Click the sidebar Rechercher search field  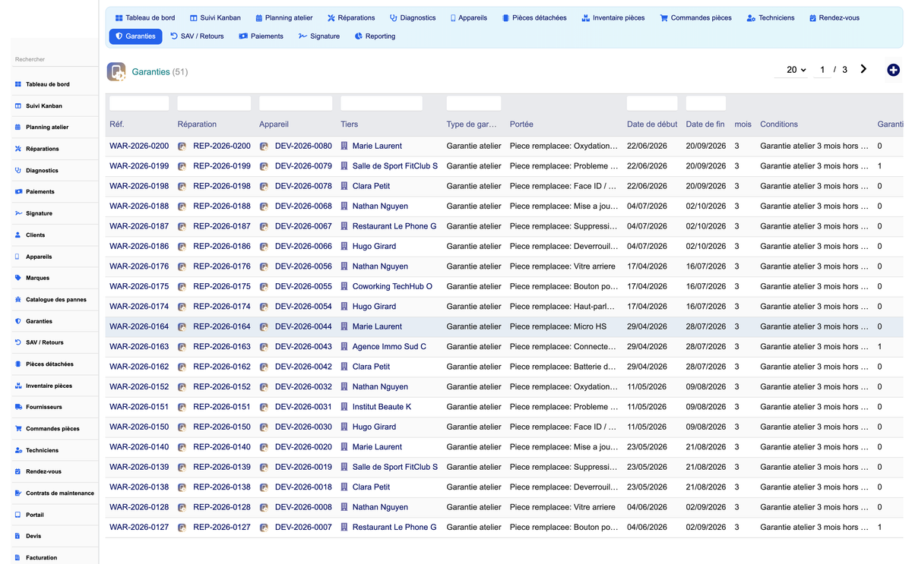55,59
